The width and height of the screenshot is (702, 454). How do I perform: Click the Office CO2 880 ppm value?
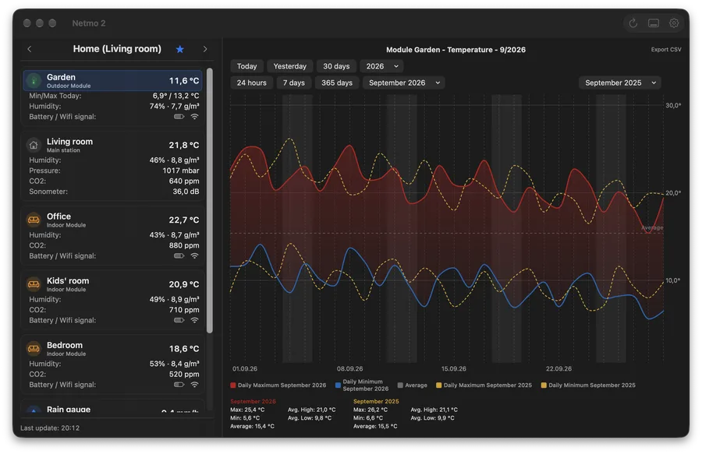coord(184,245)
